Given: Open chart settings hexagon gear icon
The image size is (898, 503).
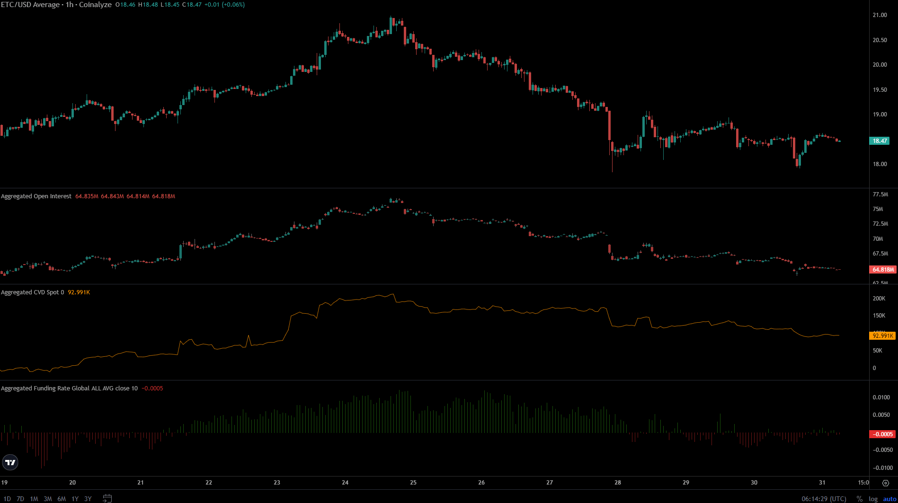Looking at the screenshot, I should coord(886,483).
